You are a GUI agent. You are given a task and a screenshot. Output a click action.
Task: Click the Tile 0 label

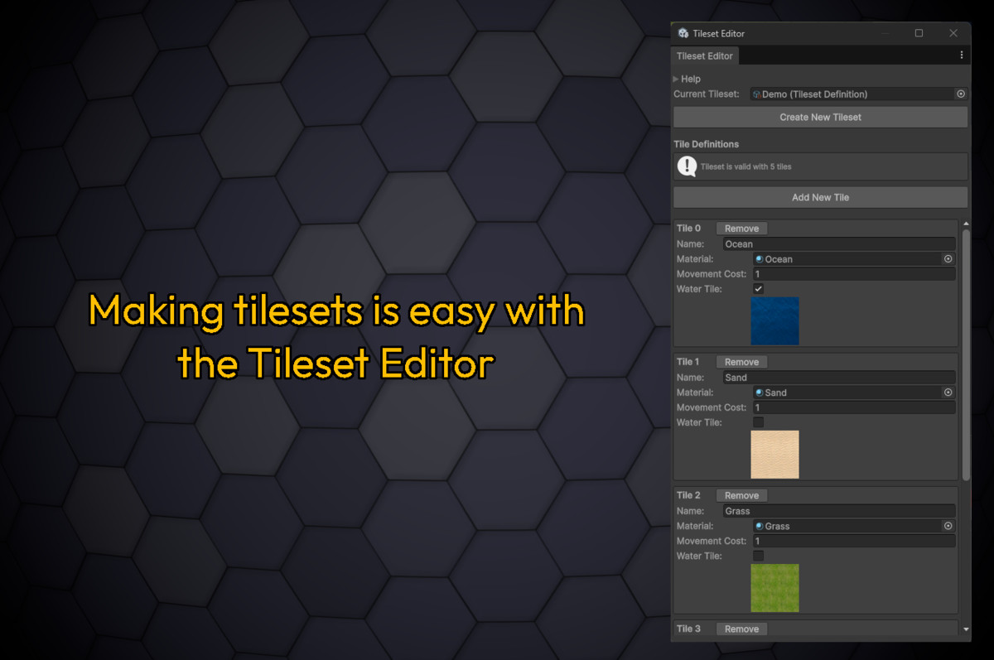(x=688, y=229)
